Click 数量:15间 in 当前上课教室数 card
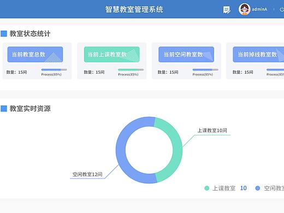This screenshot has width=284, height=213. pyautogui.click(x=94, y=72)
